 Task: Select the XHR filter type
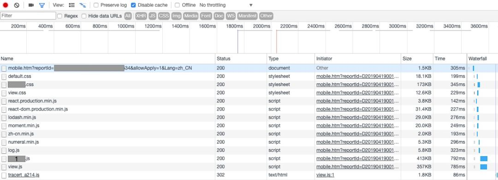point(141,16)
